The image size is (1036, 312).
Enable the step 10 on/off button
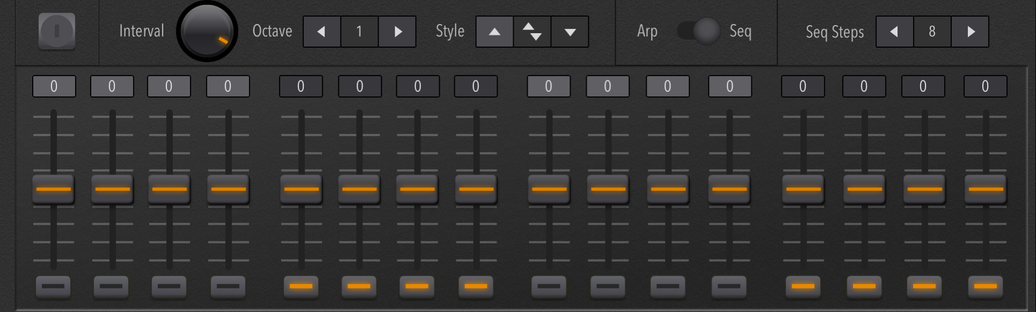[608, 286]
